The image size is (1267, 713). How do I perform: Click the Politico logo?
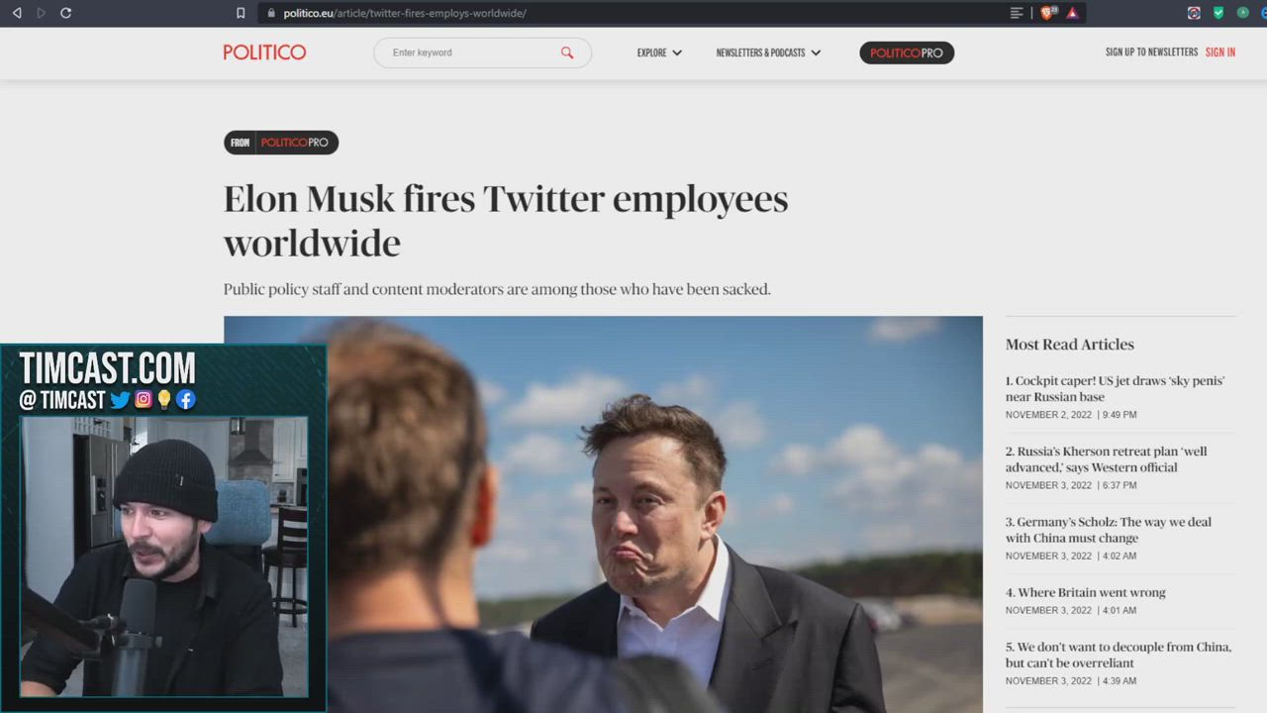(x=264, y=52)
